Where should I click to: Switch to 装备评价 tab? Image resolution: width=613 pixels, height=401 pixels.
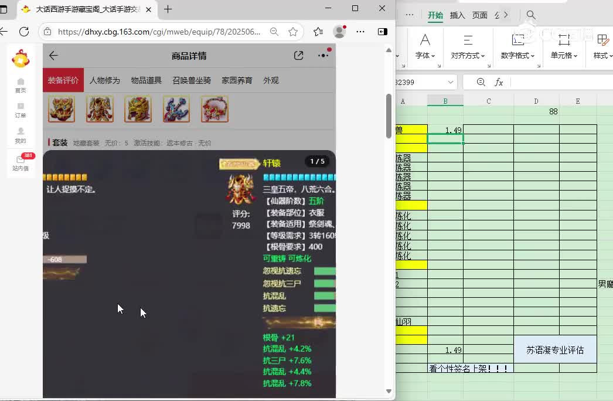tap(63, 80)
